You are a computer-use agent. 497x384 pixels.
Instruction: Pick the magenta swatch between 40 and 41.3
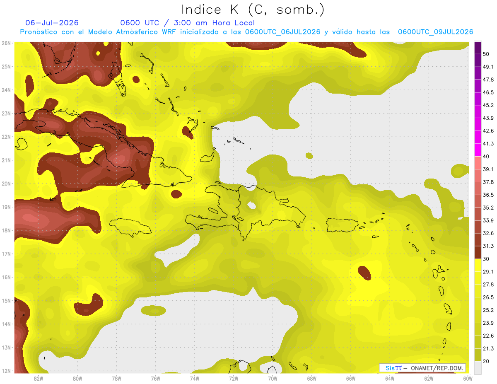coord(478,150)
